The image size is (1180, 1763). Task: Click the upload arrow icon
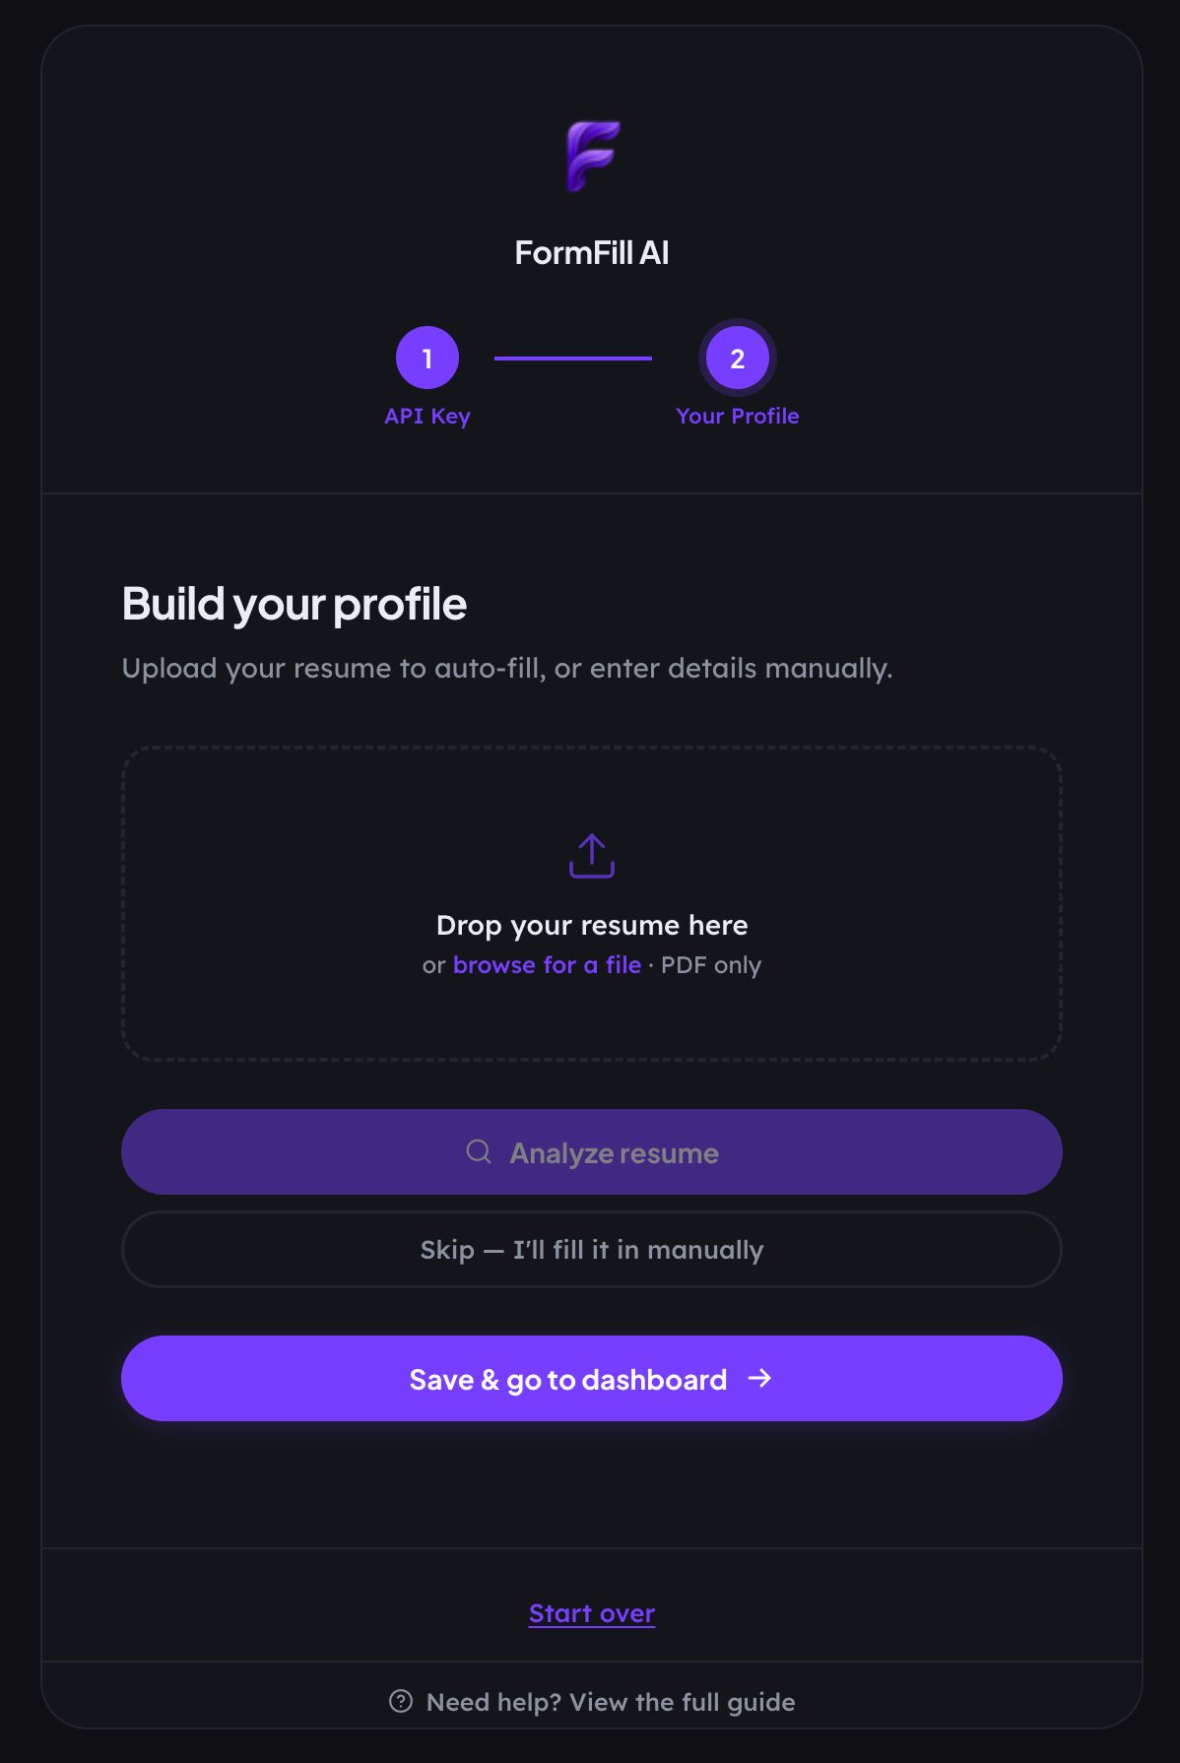tap(592, 856)
